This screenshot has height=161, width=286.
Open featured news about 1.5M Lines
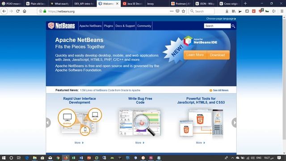click(110, 90)
